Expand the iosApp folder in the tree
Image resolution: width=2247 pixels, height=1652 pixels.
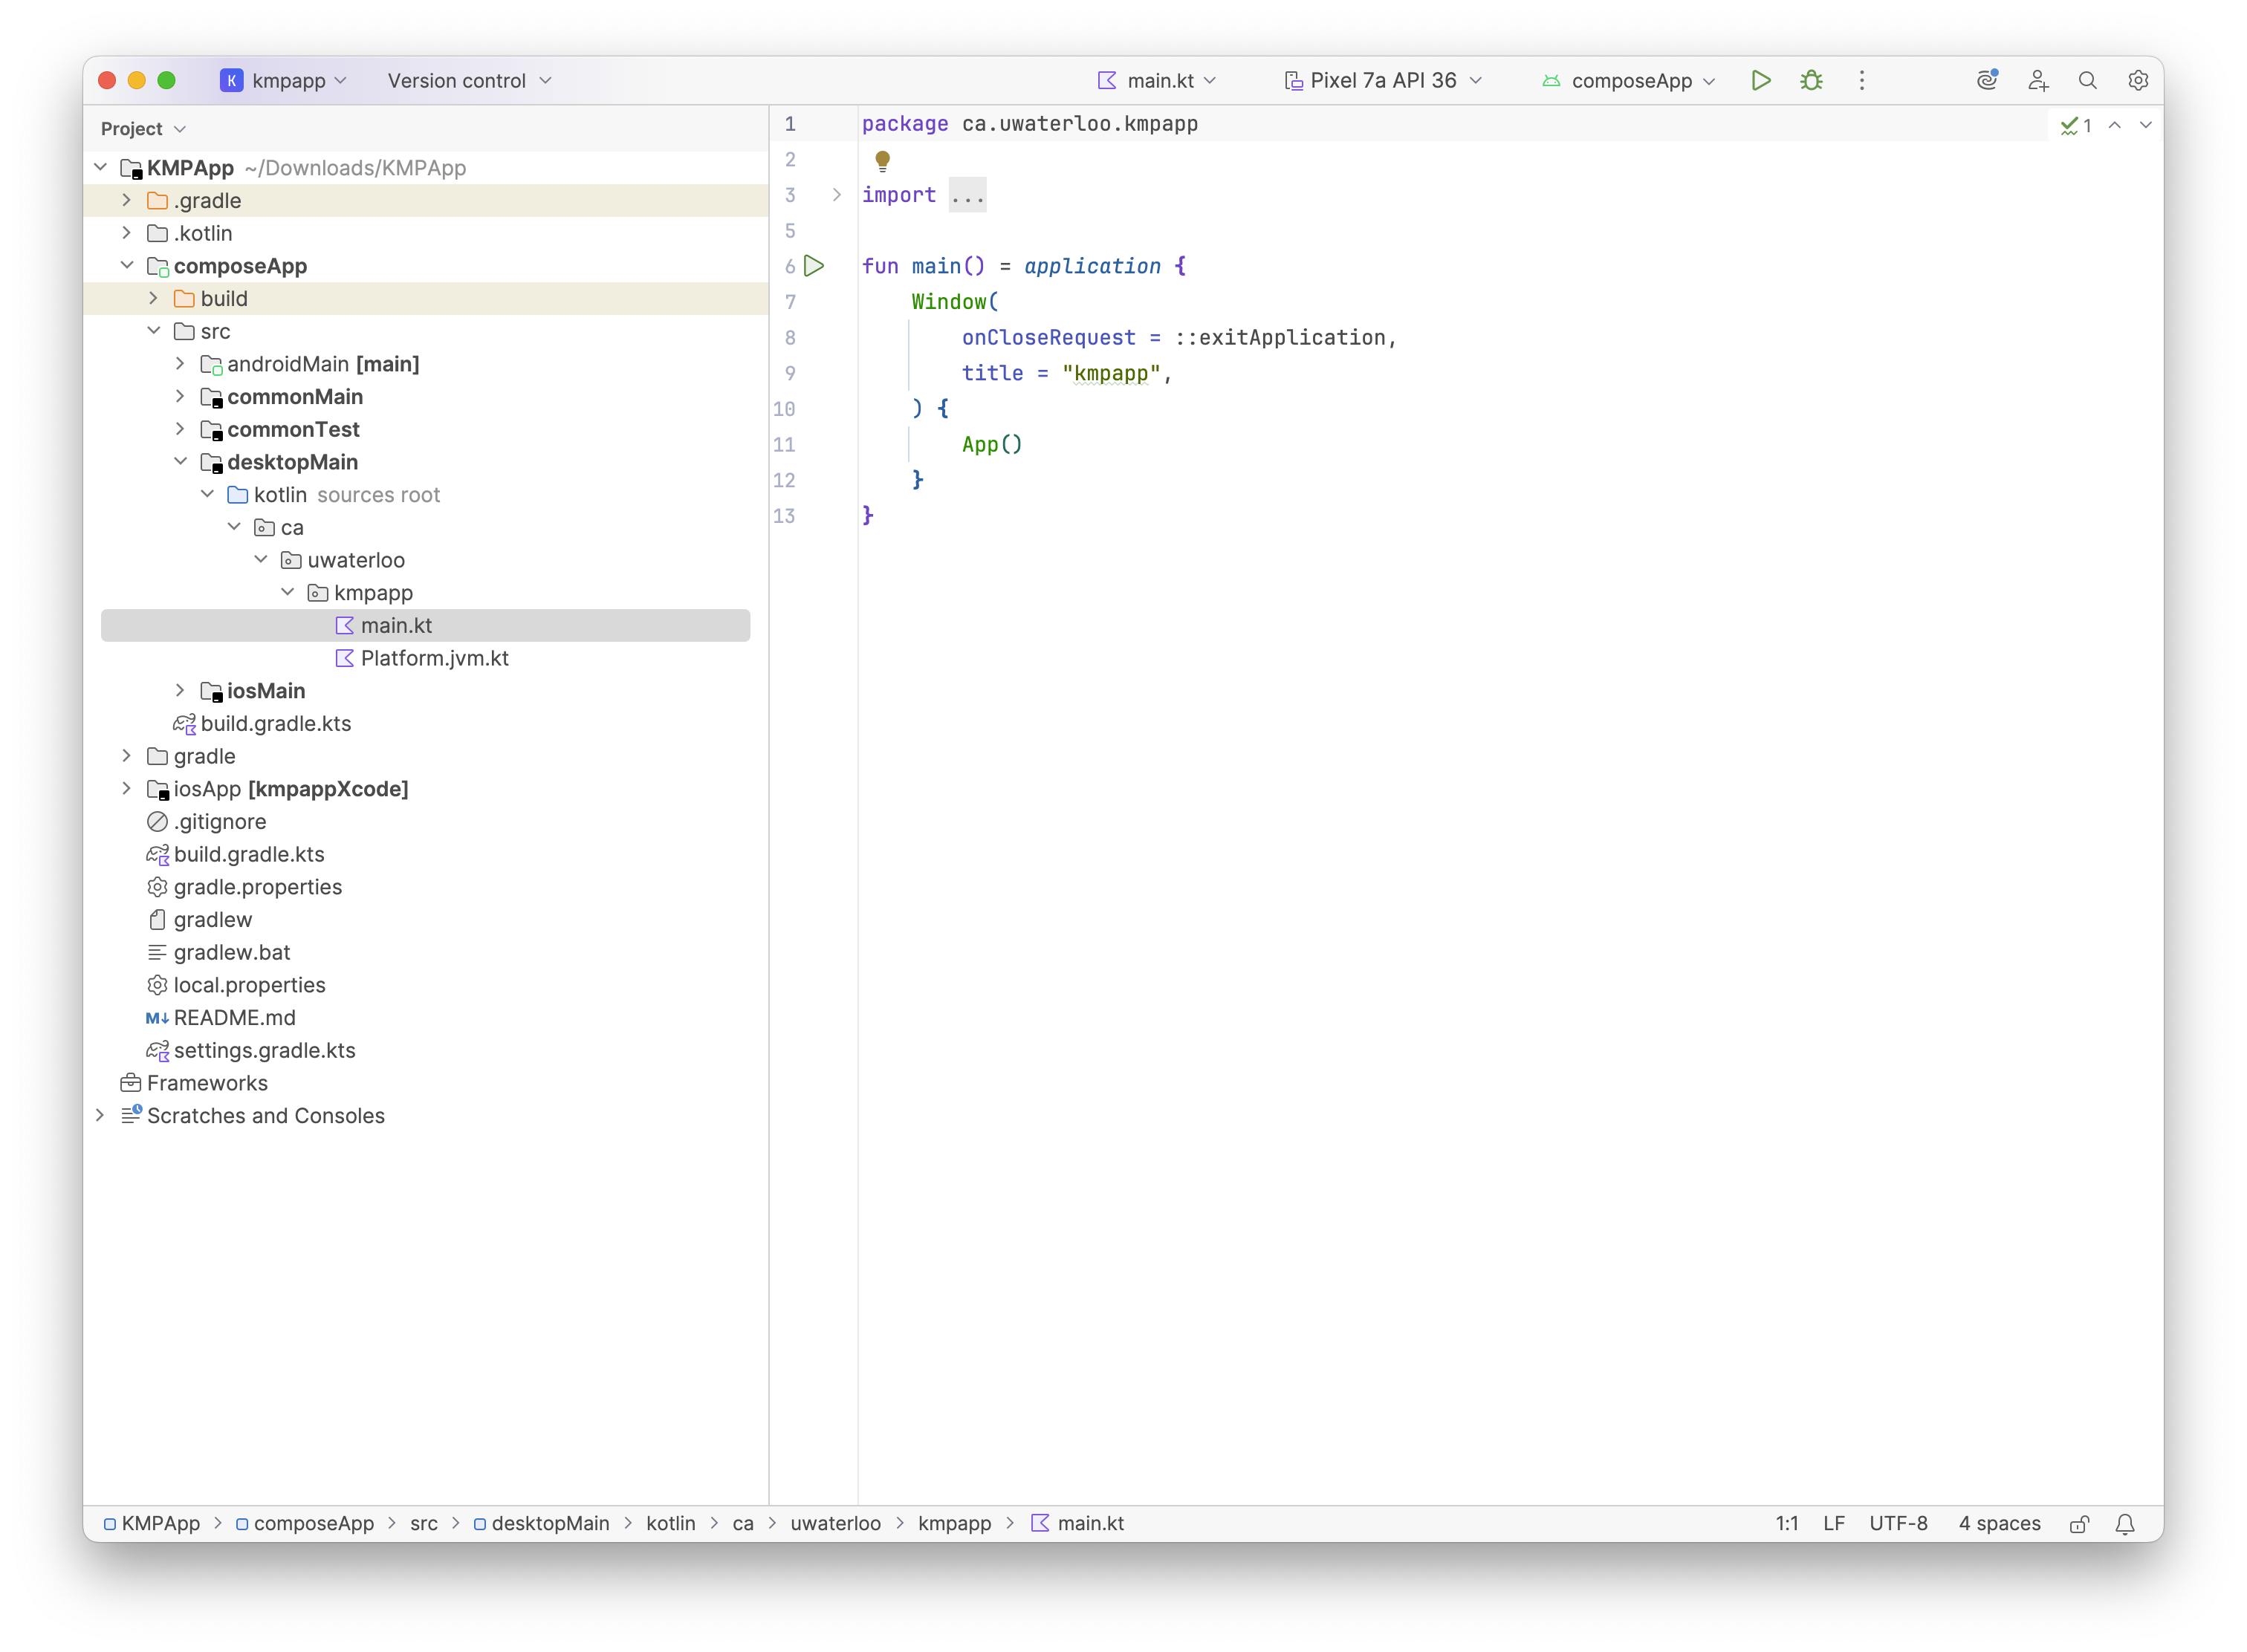coord(126,789)
